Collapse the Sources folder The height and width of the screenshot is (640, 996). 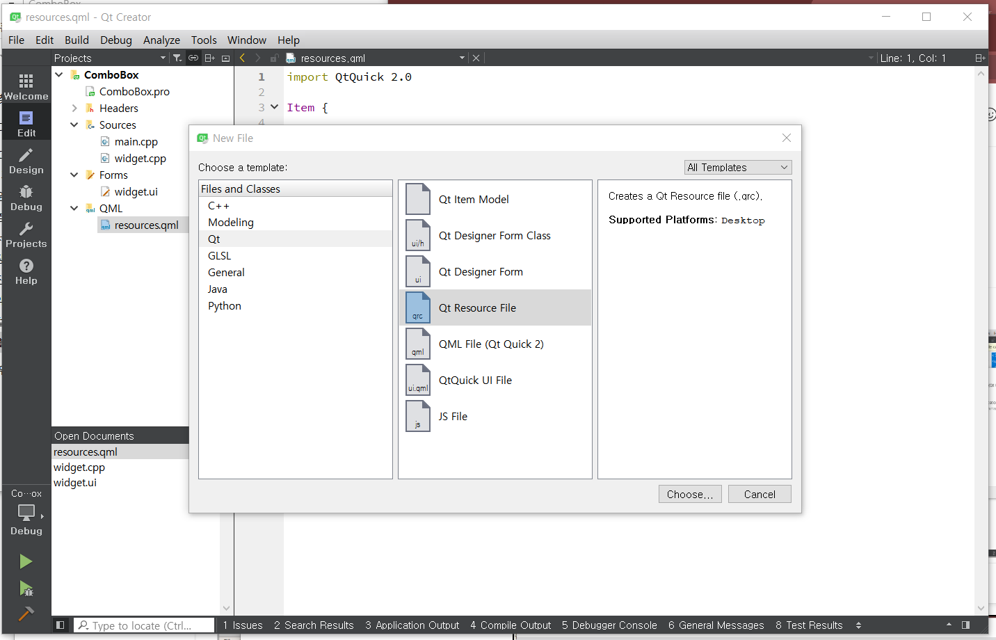(74, 125)
